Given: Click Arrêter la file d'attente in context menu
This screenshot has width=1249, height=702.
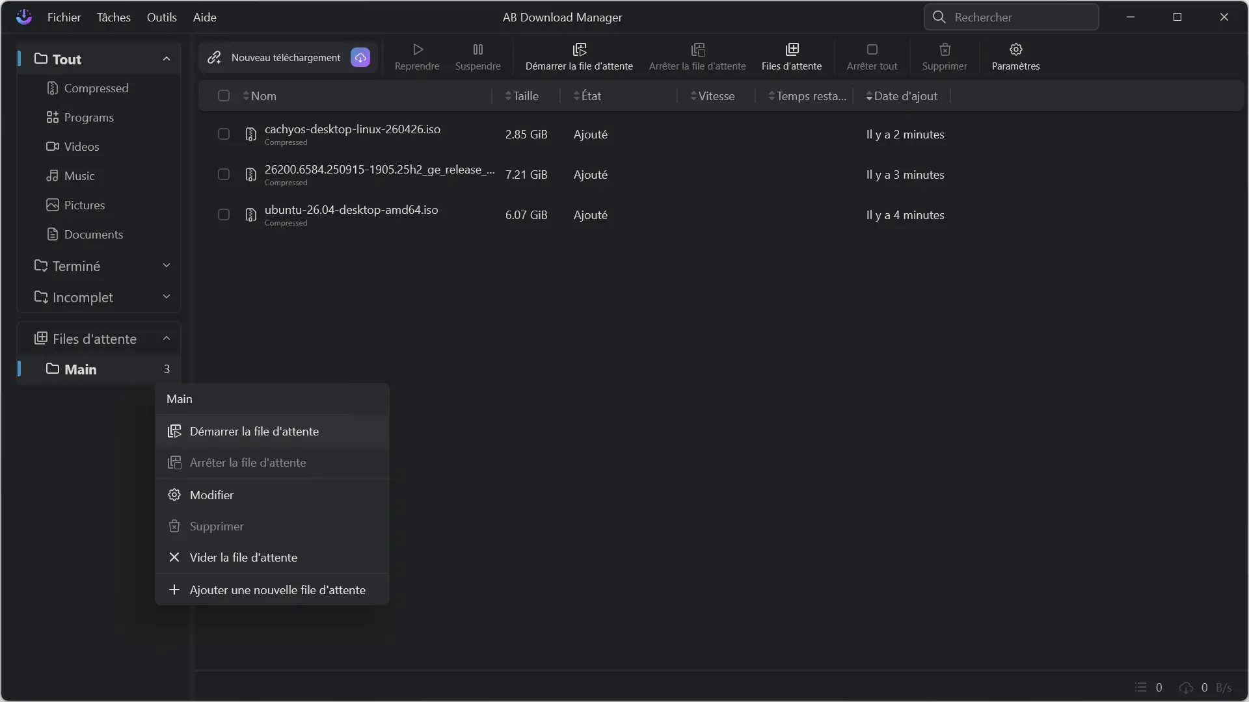Looking at the screenshot, I should click(272, 463).
